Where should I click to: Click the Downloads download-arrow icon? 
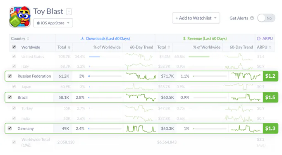(x=82, y=38)
